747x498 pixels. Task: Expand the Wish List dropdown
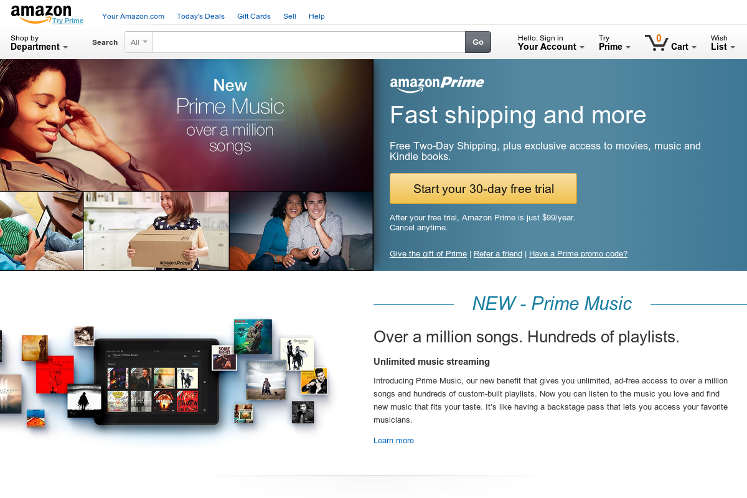[723, 43]
